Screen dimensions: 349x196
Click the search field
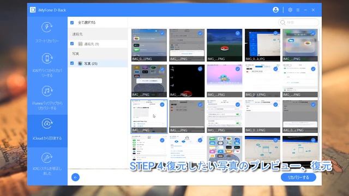coord(298,22)
